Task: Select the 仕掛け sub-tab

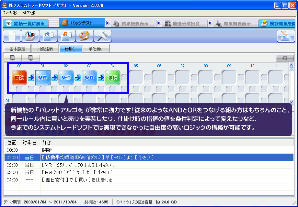Action: (71, 49)
